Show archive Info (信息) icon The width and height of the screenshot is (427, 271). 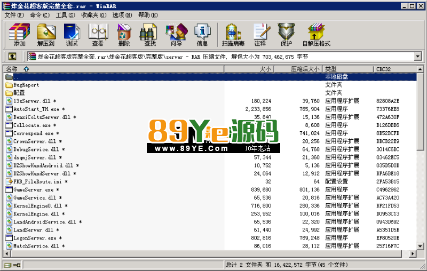coord(202,35)
